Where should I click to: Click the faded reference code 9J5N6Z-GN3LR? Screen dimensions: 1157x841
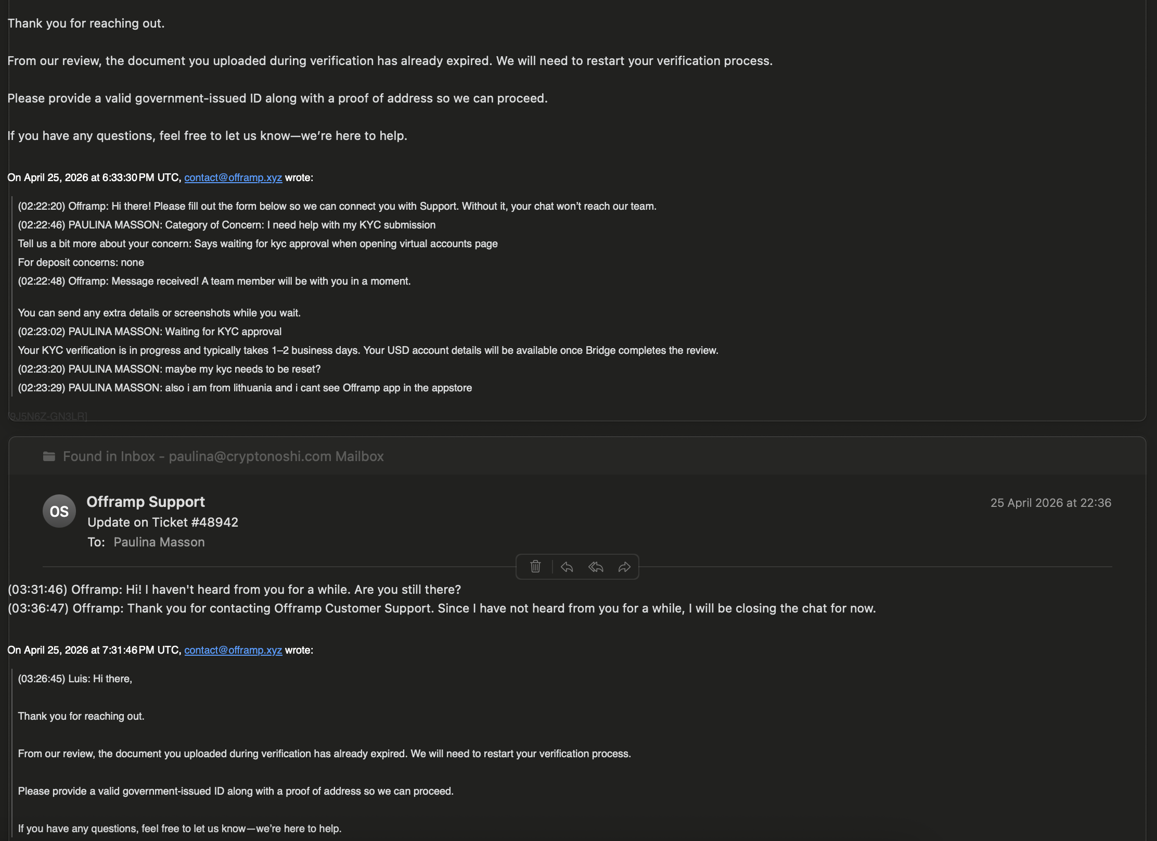coord(48,416)
